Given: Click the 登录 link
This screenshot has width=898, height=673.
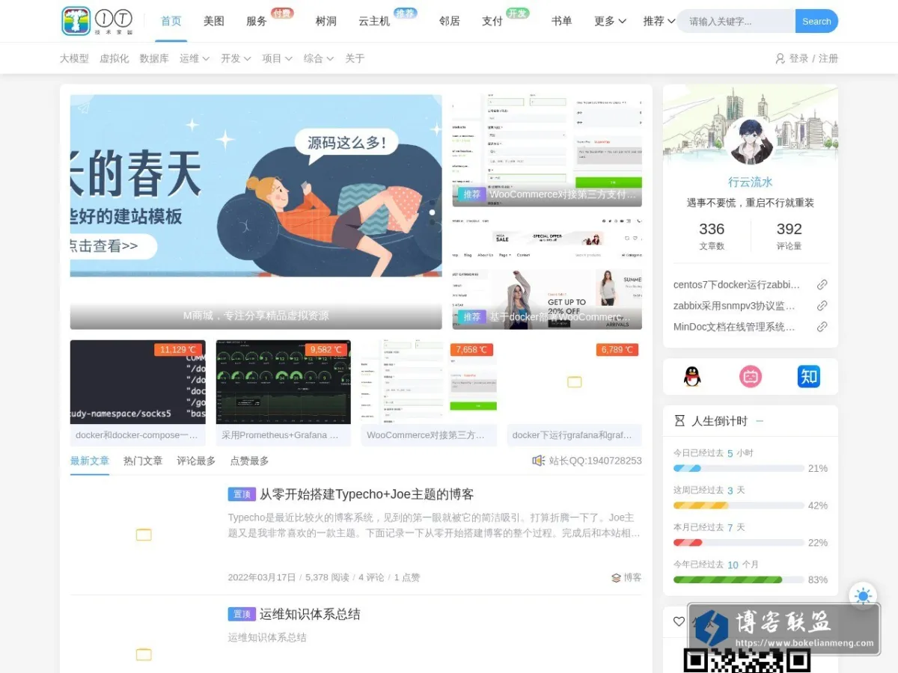Looking at the screenshot, I should (x=798, y=58).
